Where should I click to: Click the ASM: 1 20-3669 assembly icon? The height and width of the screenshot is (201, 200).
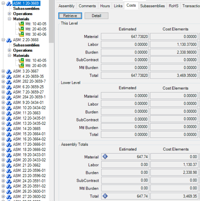(9, 3)
